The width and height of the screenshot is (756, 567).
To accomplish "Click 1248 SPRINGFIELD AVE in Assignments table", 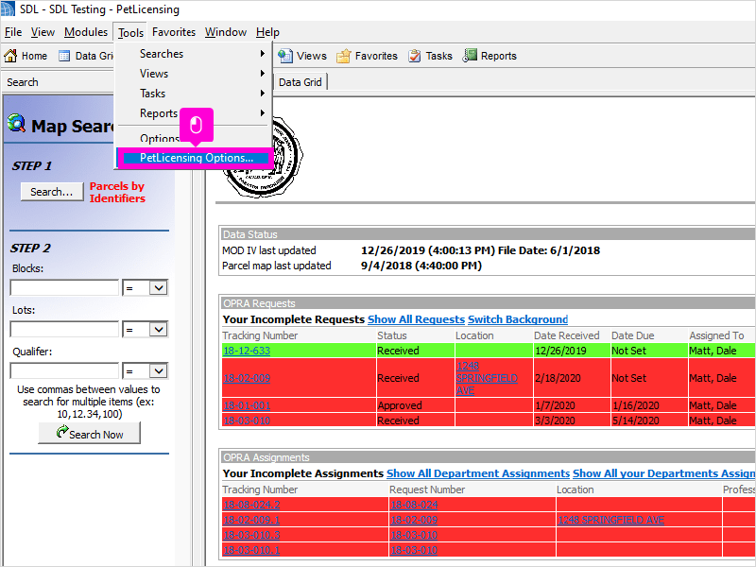I will pyautogui.click(x=610, y=520).
